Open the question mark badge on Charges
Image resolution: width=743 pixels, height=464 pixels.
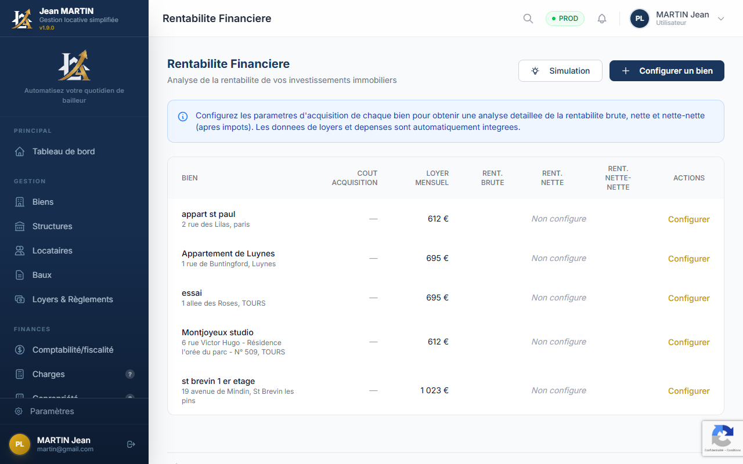tap(130, 374)
